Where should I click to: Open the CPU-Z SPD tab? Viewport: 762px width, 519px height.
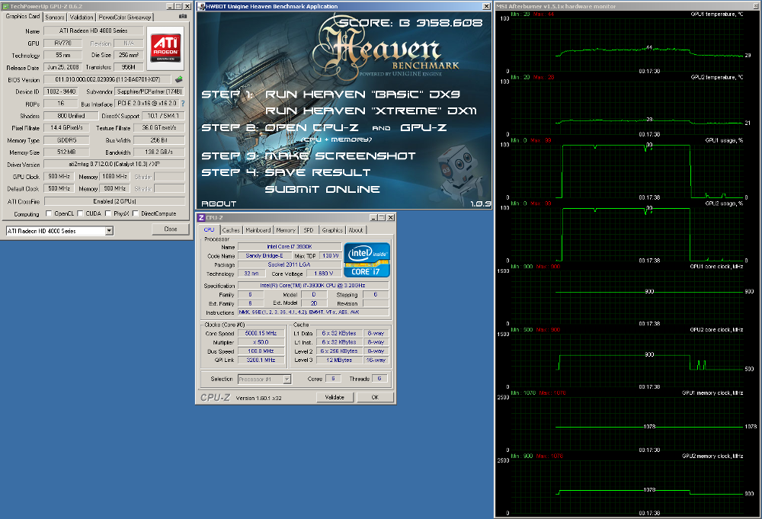309,230
